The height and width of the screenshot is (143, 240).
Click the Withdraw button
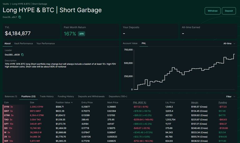(x=212, y=11)
